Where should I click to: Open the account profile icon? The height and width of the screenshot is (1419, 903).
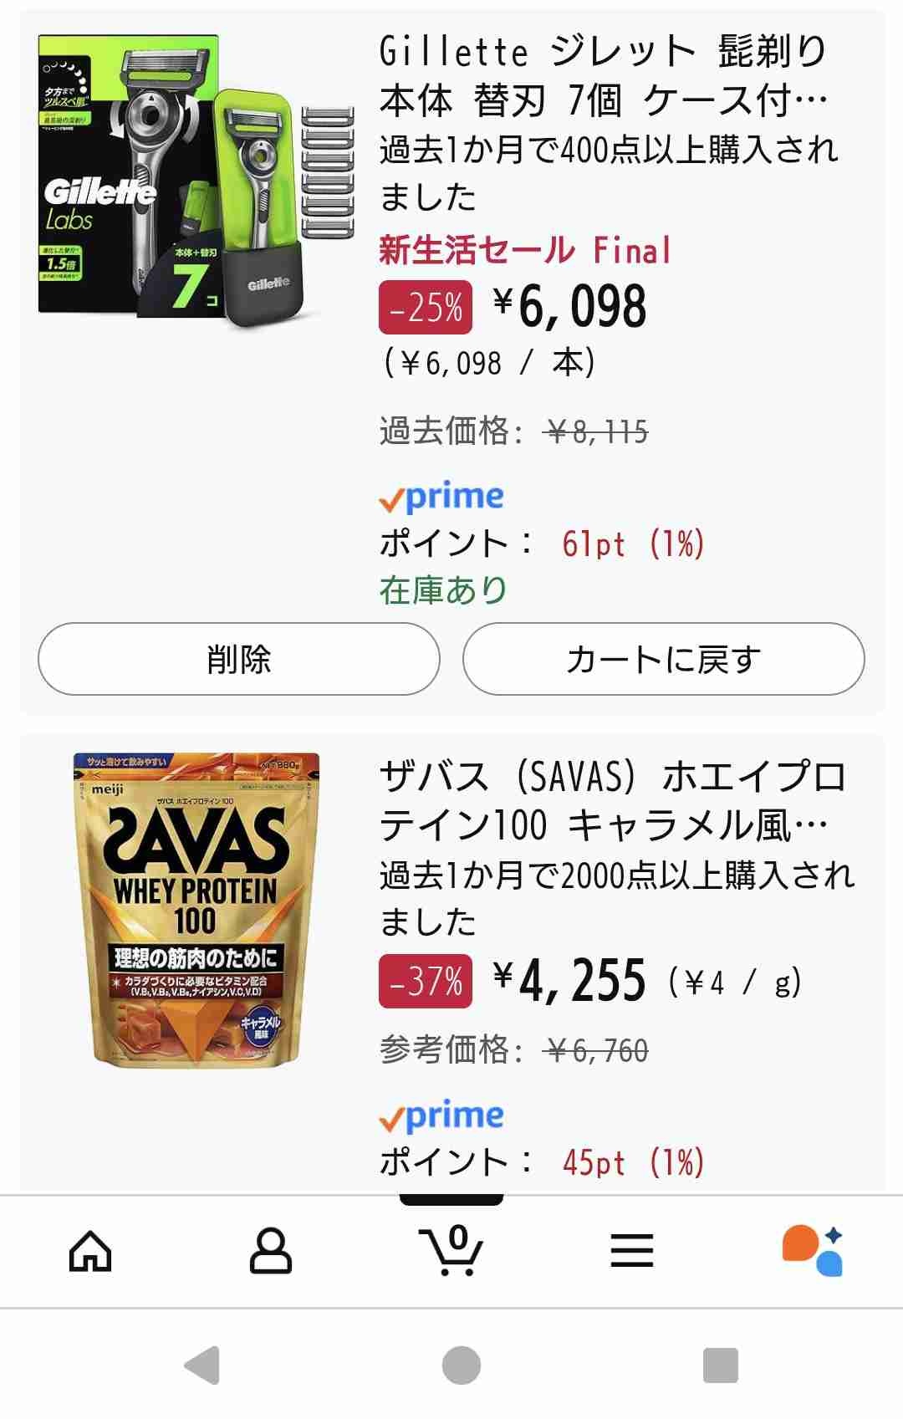pos(271,1252)
